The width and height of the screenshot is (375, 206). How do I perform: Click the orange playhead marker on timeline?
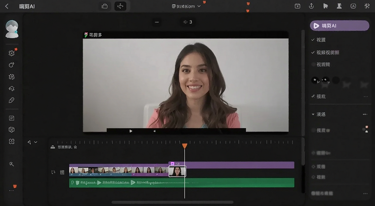pyautogui.click(x=185, y=146)
